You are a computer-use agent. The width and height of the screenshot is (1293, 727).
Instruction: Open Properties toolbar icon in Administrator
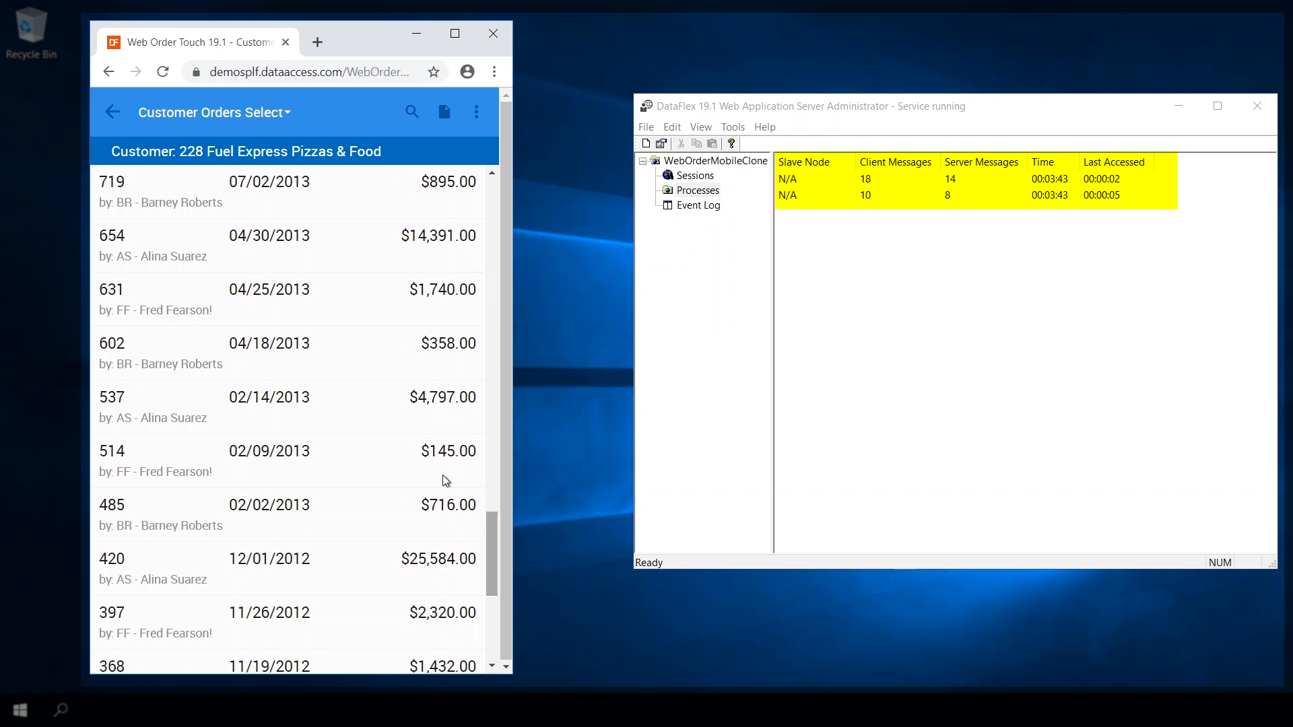pyautogui.click(x=661, y=143)
